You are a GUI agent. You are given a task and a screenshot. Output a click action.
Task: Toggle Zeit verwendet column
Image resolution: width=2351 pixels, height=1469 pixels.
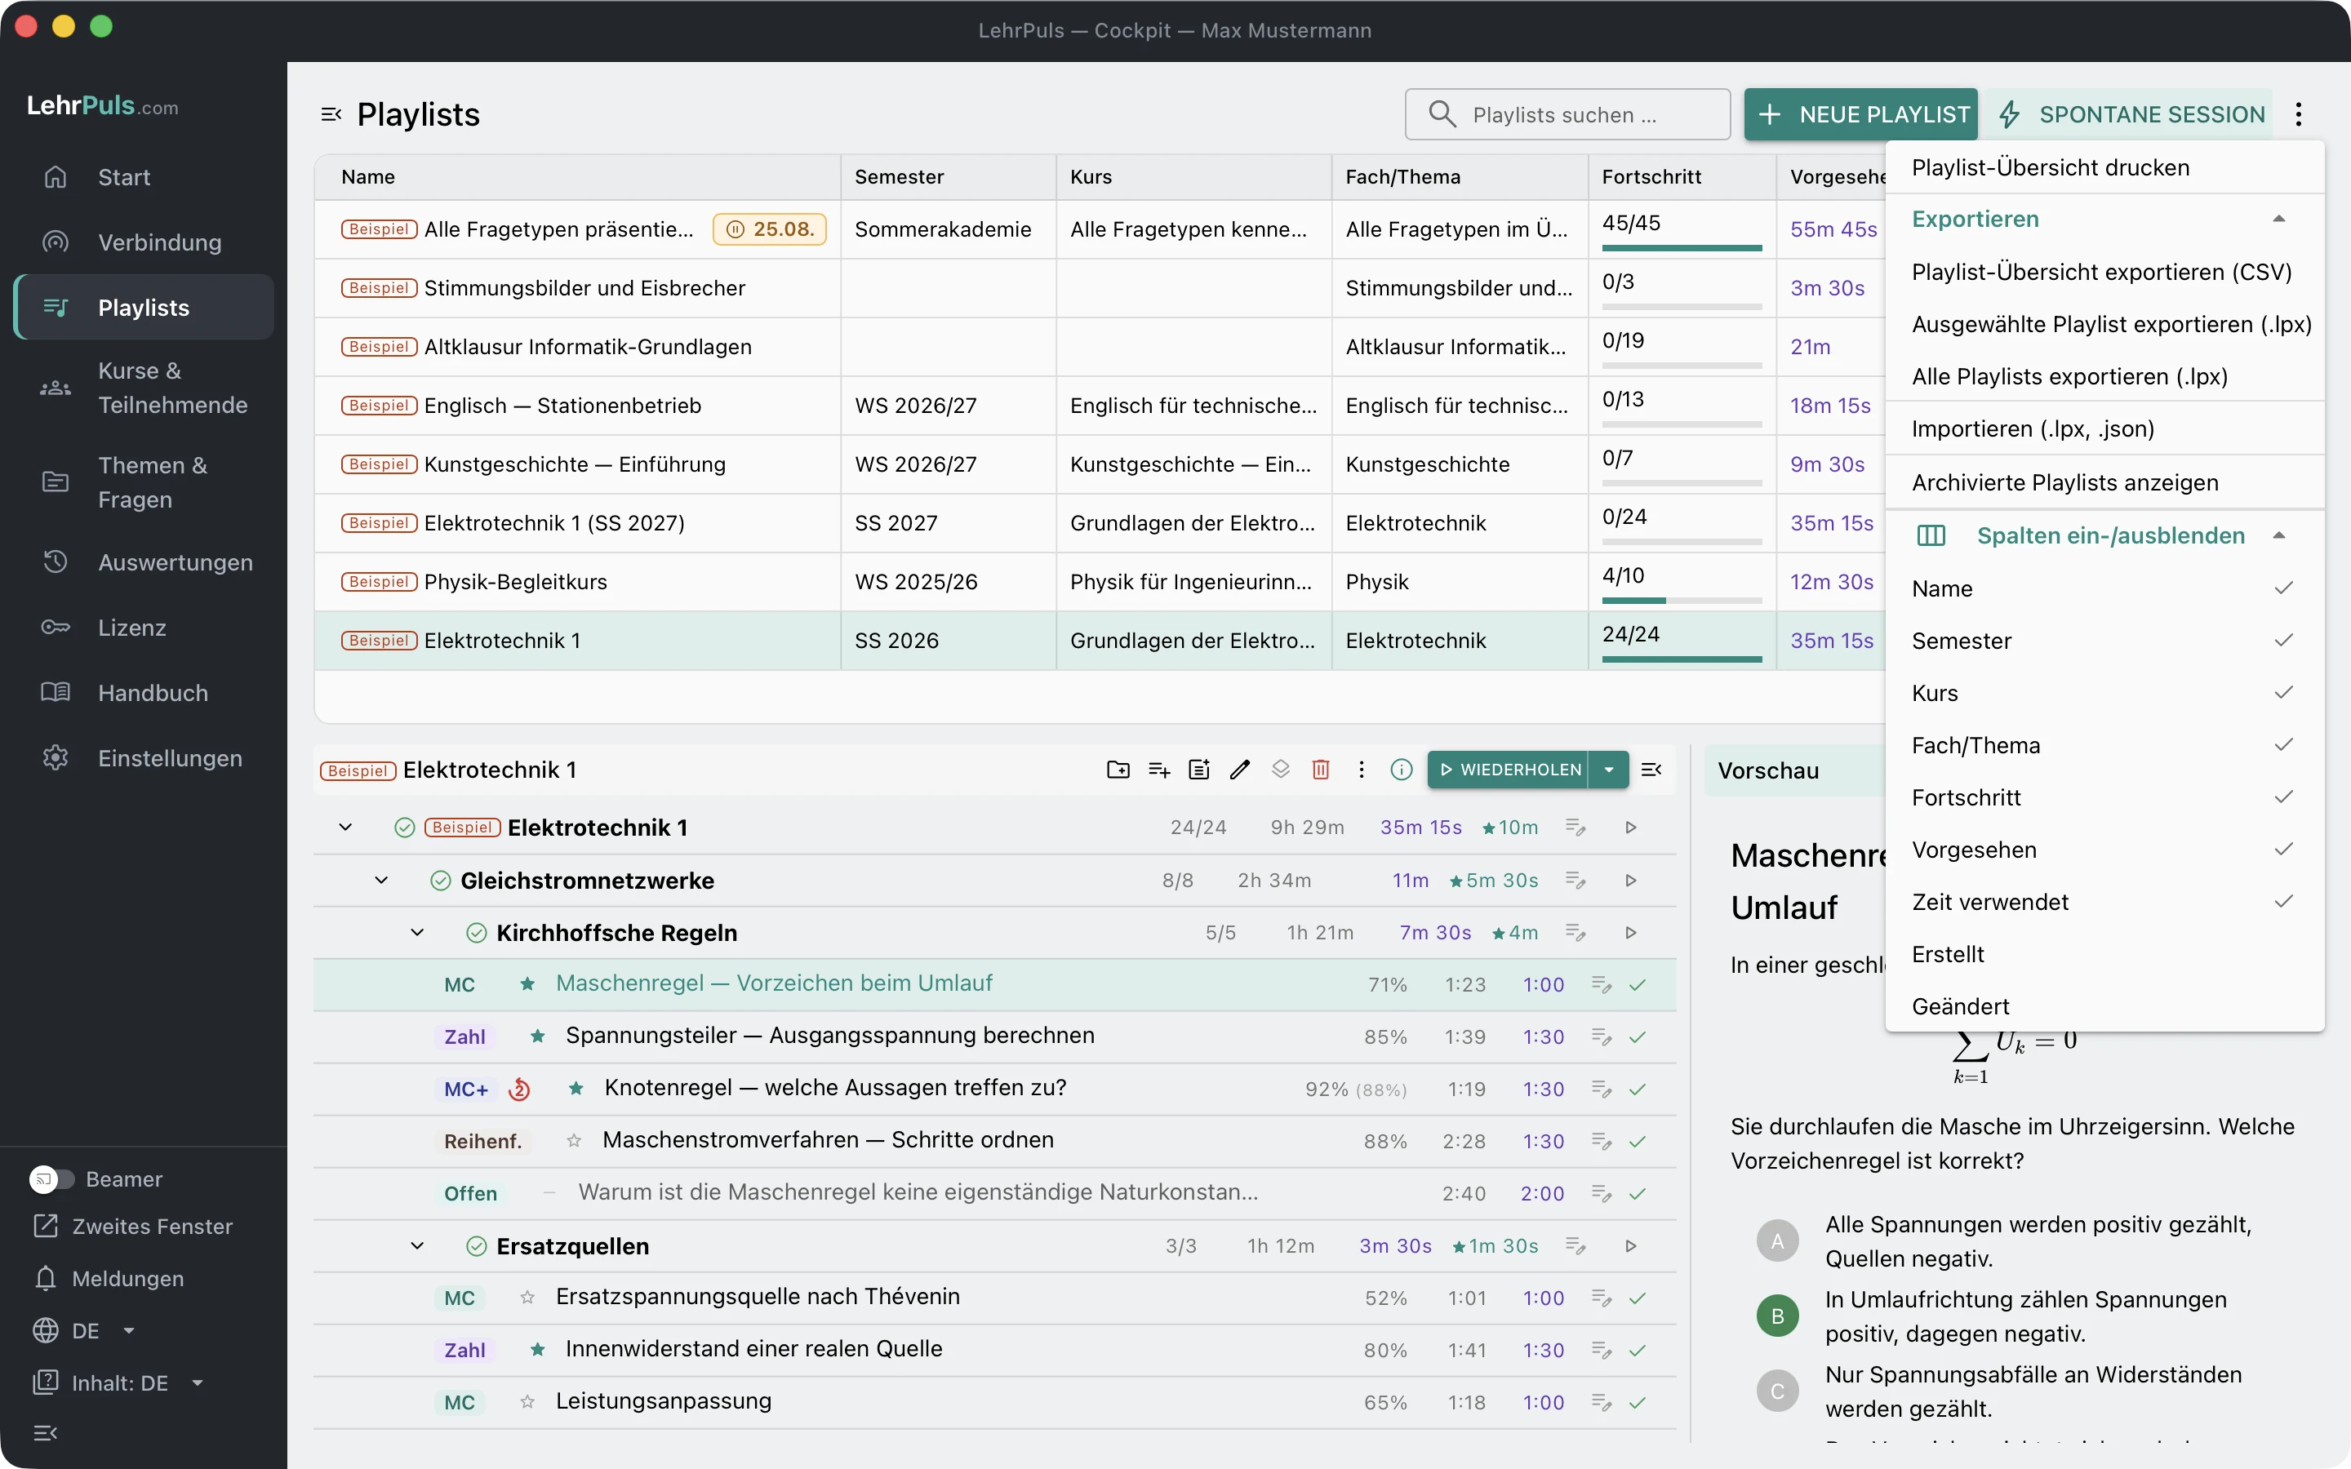coord(2104,903)
